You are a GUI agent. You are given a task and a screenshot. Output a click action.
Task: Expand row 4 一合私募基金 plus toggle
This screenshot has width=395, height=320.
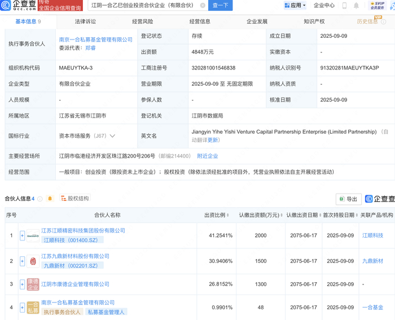[x=23, y=308]
